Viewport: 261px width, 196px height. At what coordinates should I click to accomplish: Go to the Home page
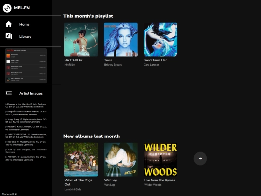(x=24, y=24)
